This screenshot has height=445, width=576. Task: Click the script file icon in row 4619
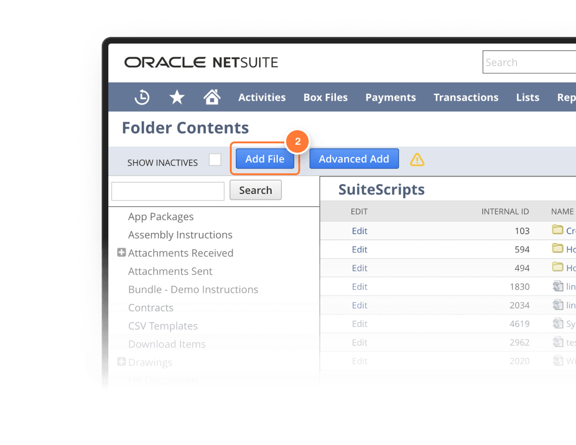558,323
